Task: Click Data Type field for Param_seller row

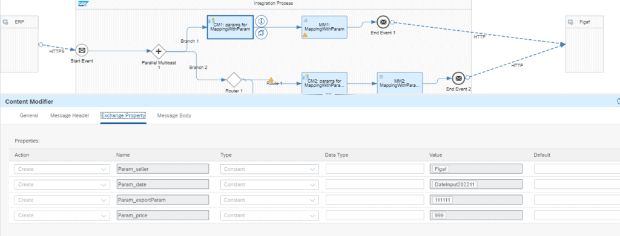Action: [374, 169]
